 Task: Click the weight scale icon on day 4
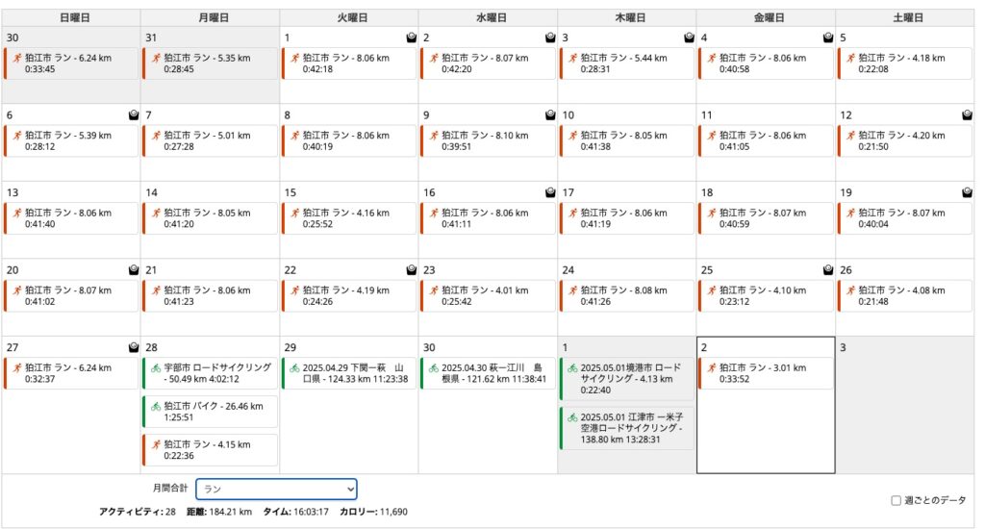click(828, 38)
